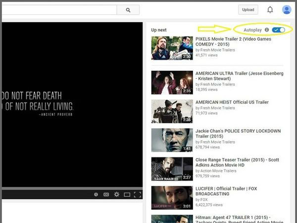The image size is (297, 223).
Task: Click the watch later clock icon
Action: coord(96,195)
